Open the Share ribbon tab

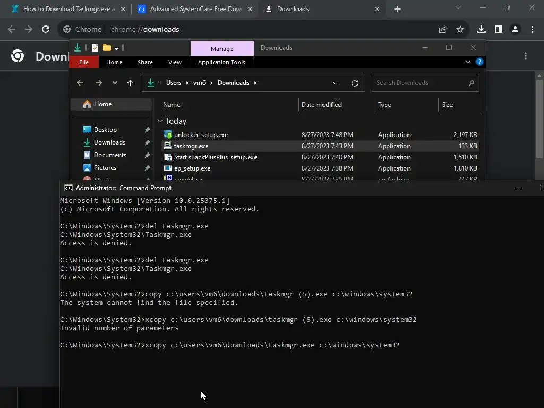coord(145,62)
